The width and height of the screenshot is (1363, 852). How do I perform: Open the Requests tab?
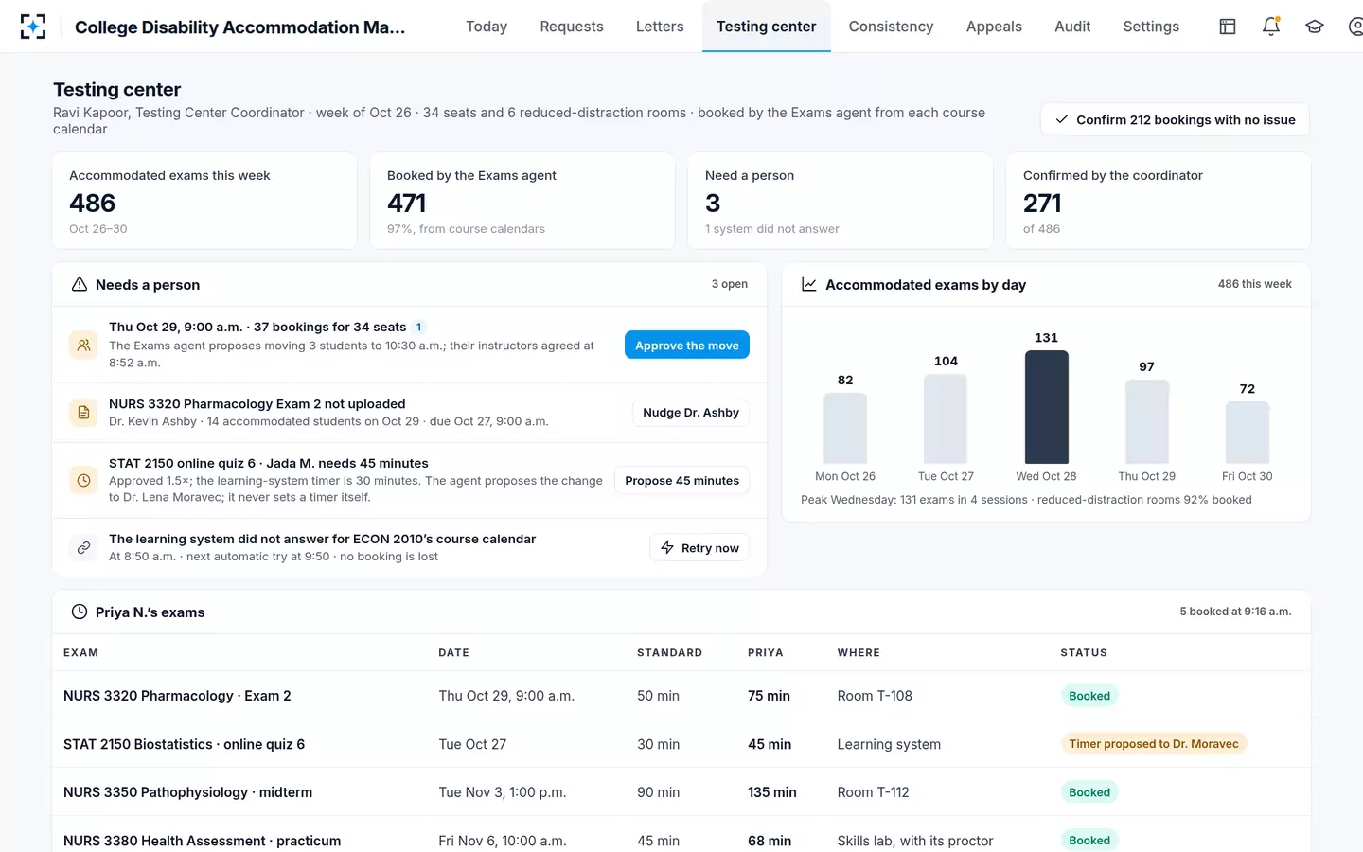(572, 27)
